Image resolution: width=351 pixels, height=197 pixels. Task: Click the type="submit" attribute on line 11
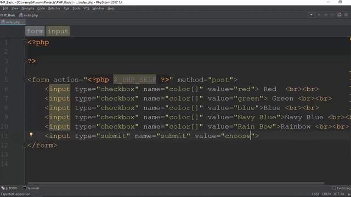tap(103, 136)
